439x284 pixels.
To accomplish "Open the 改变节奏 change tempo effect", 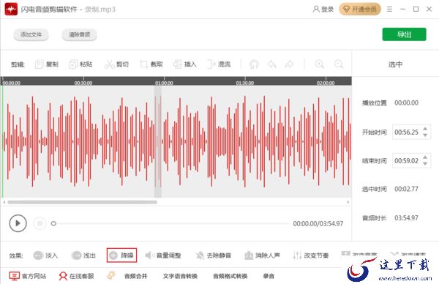I will (310, 255).
